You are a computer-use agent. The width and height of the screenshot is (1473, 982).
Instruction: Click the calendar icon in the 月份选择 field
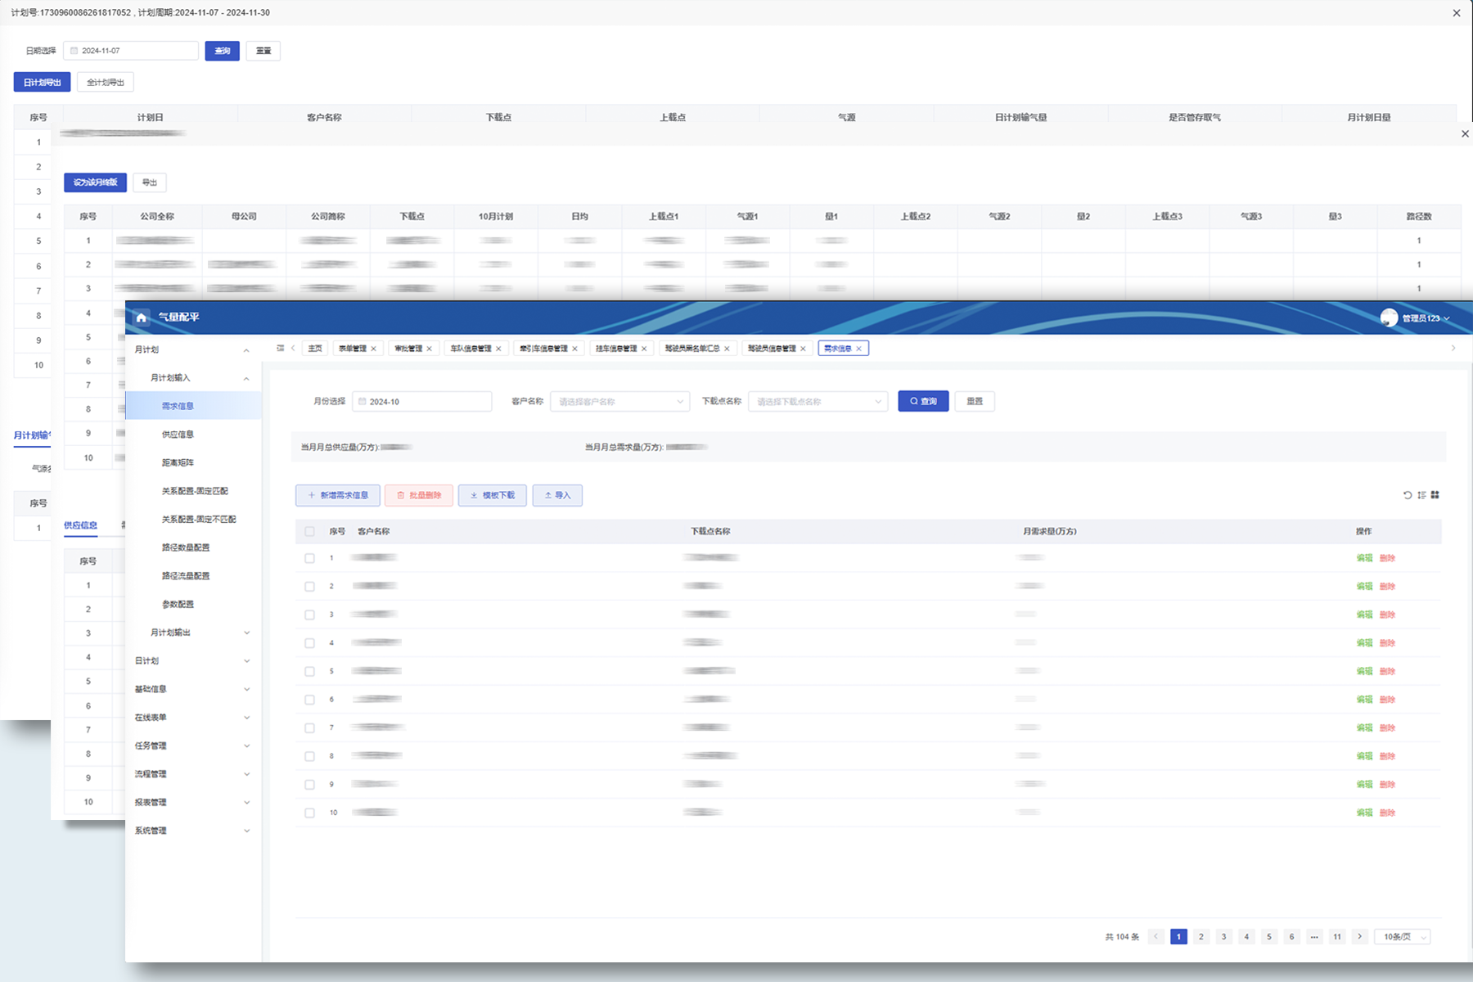pyautogui.click(x=363, y=402)
